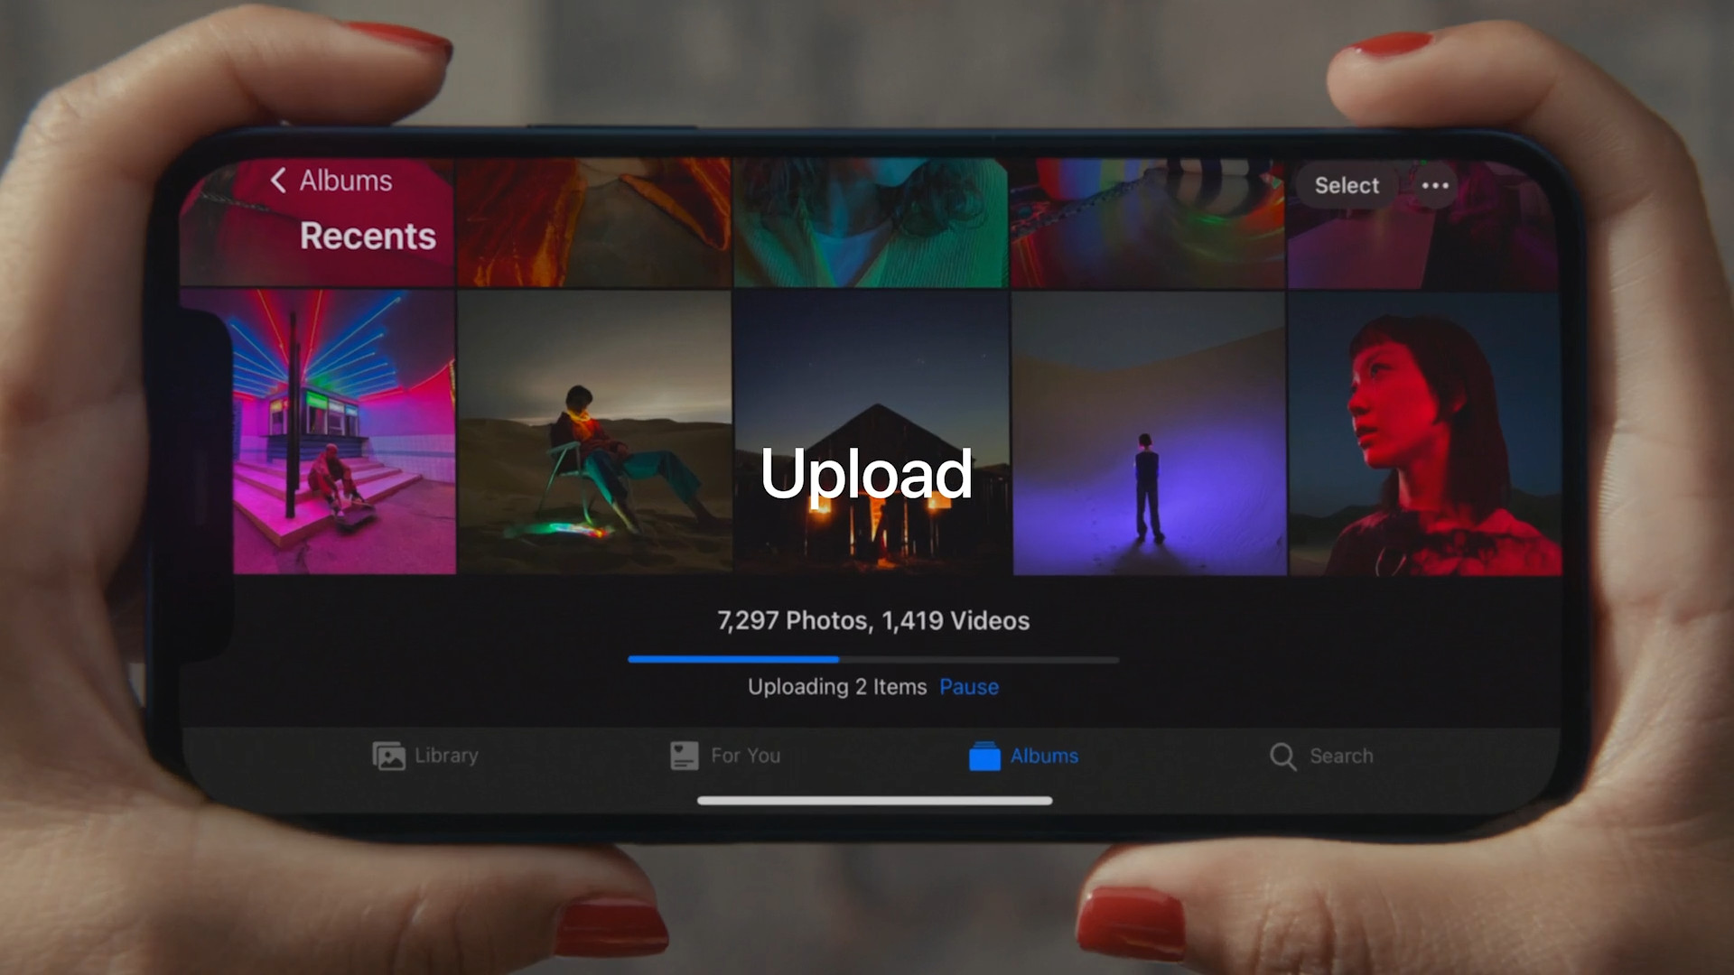Switch to the Search tab label
1734x975 pixels.
1341,756
